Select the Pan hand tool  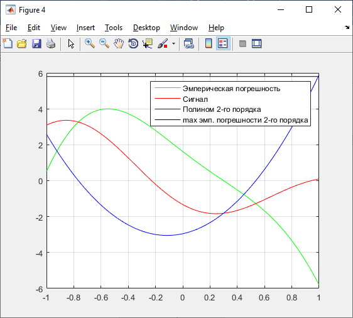(x=119, y=43)
